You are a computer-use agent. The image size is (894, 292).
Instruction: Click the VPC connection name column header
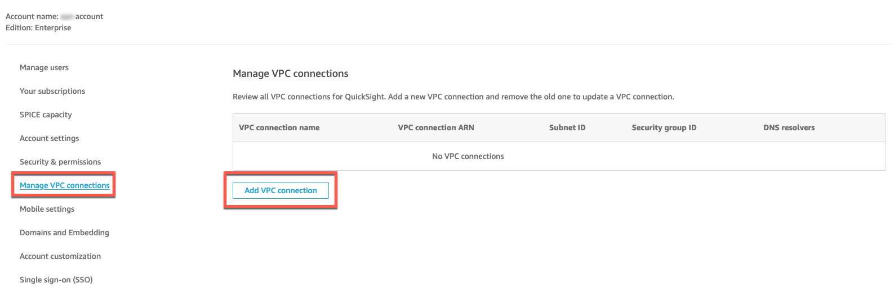(x=279, y=127)
